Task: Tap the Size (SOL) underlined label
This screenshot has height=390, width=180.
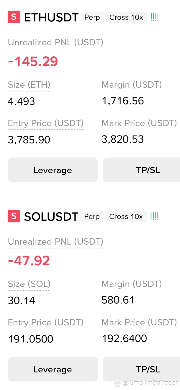Action: [29, 284]
